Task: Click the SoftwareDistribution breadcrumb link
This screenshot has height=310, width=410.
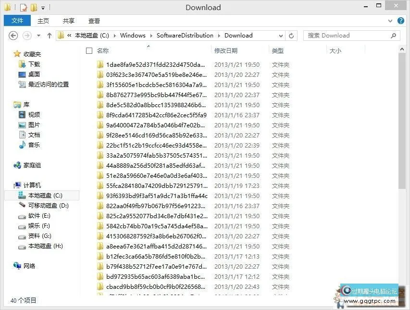Action: 185,35
